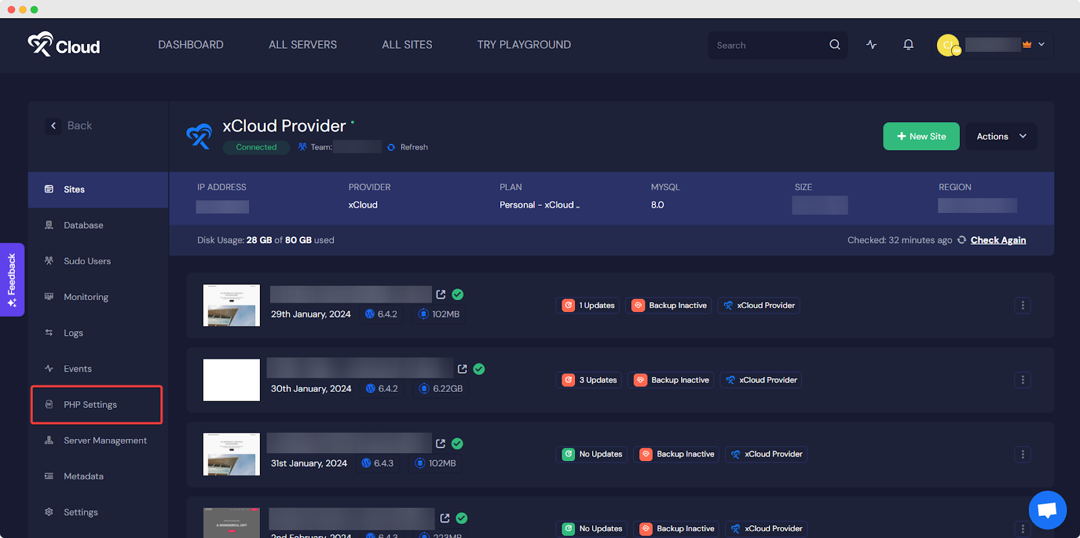This screenshot has height=538, width=1080.
Task: Click the xCloud logo in header
Action: point(64,44)
